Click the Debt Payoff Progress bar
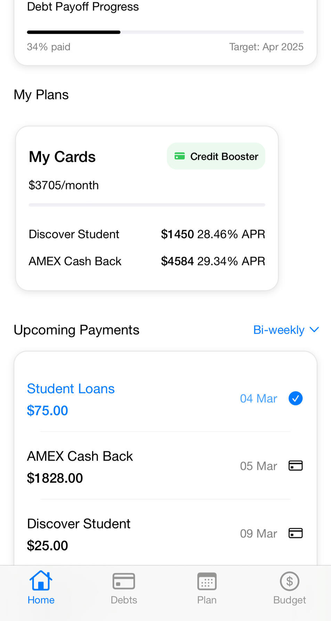 [x=165, y=32]
